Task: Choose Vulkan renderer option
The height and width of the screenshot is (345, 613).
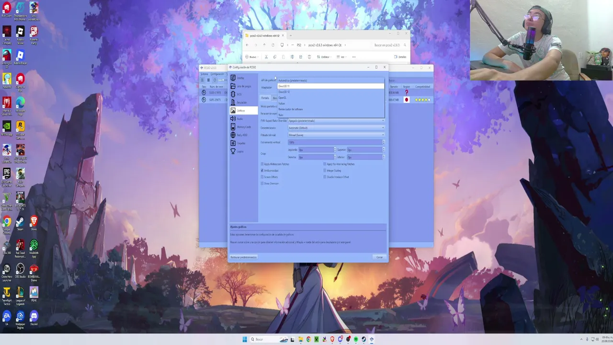Action: (331, 103)
